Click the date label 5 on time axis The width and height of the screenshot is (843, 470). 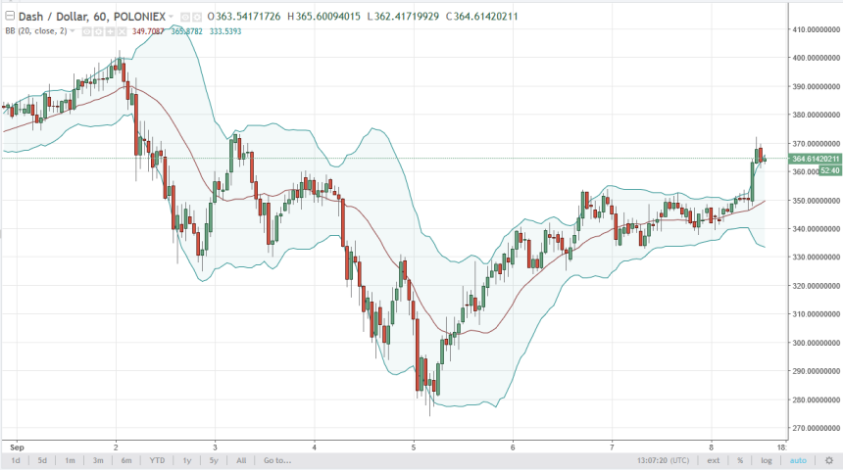click(x=414, y=446)
